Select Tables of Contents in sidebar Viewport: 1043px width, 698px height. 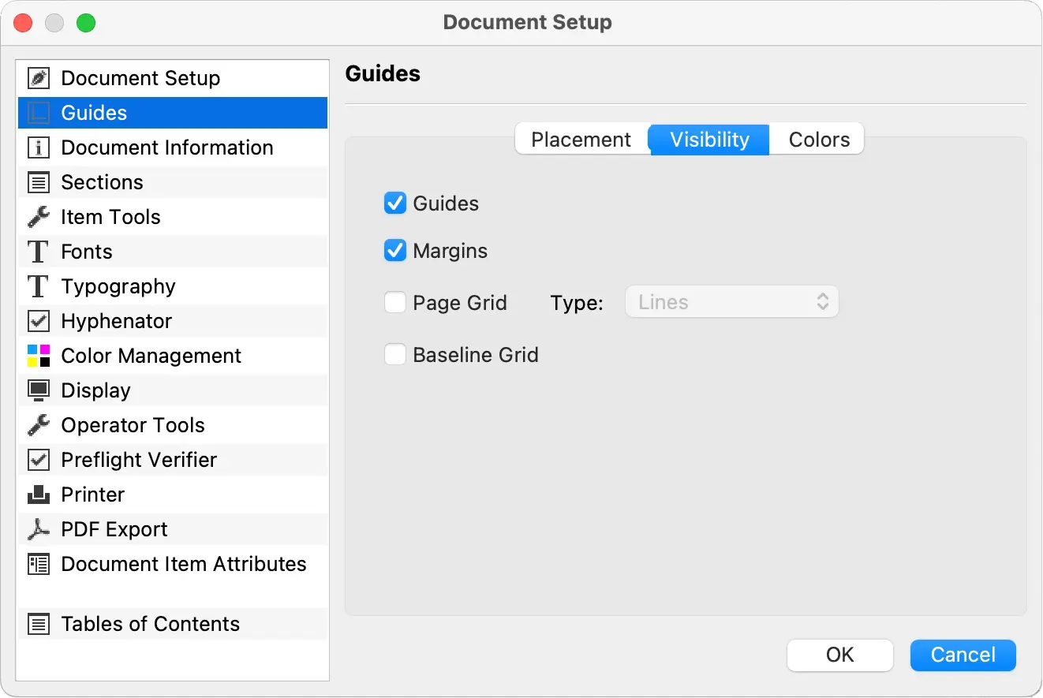pyautogui.click(x=150, y=624)
